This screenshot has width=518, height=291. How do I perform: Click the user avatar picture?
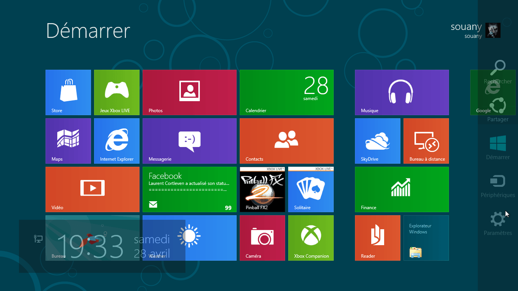[x=493, y=30]
